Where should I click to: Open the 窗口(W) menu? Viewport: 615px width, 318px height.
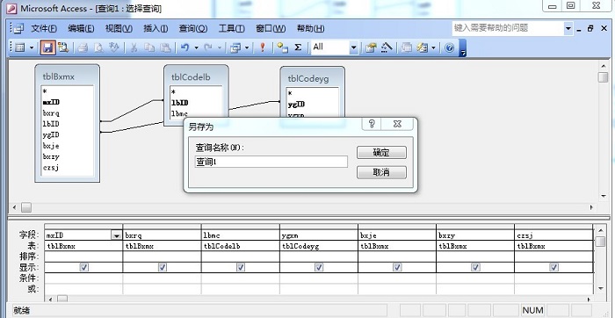[271, 28]
